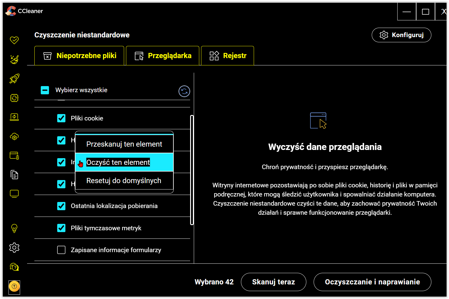
Task: Open the cloud gear icon in sidebar
Action: [x=14, y=137]
